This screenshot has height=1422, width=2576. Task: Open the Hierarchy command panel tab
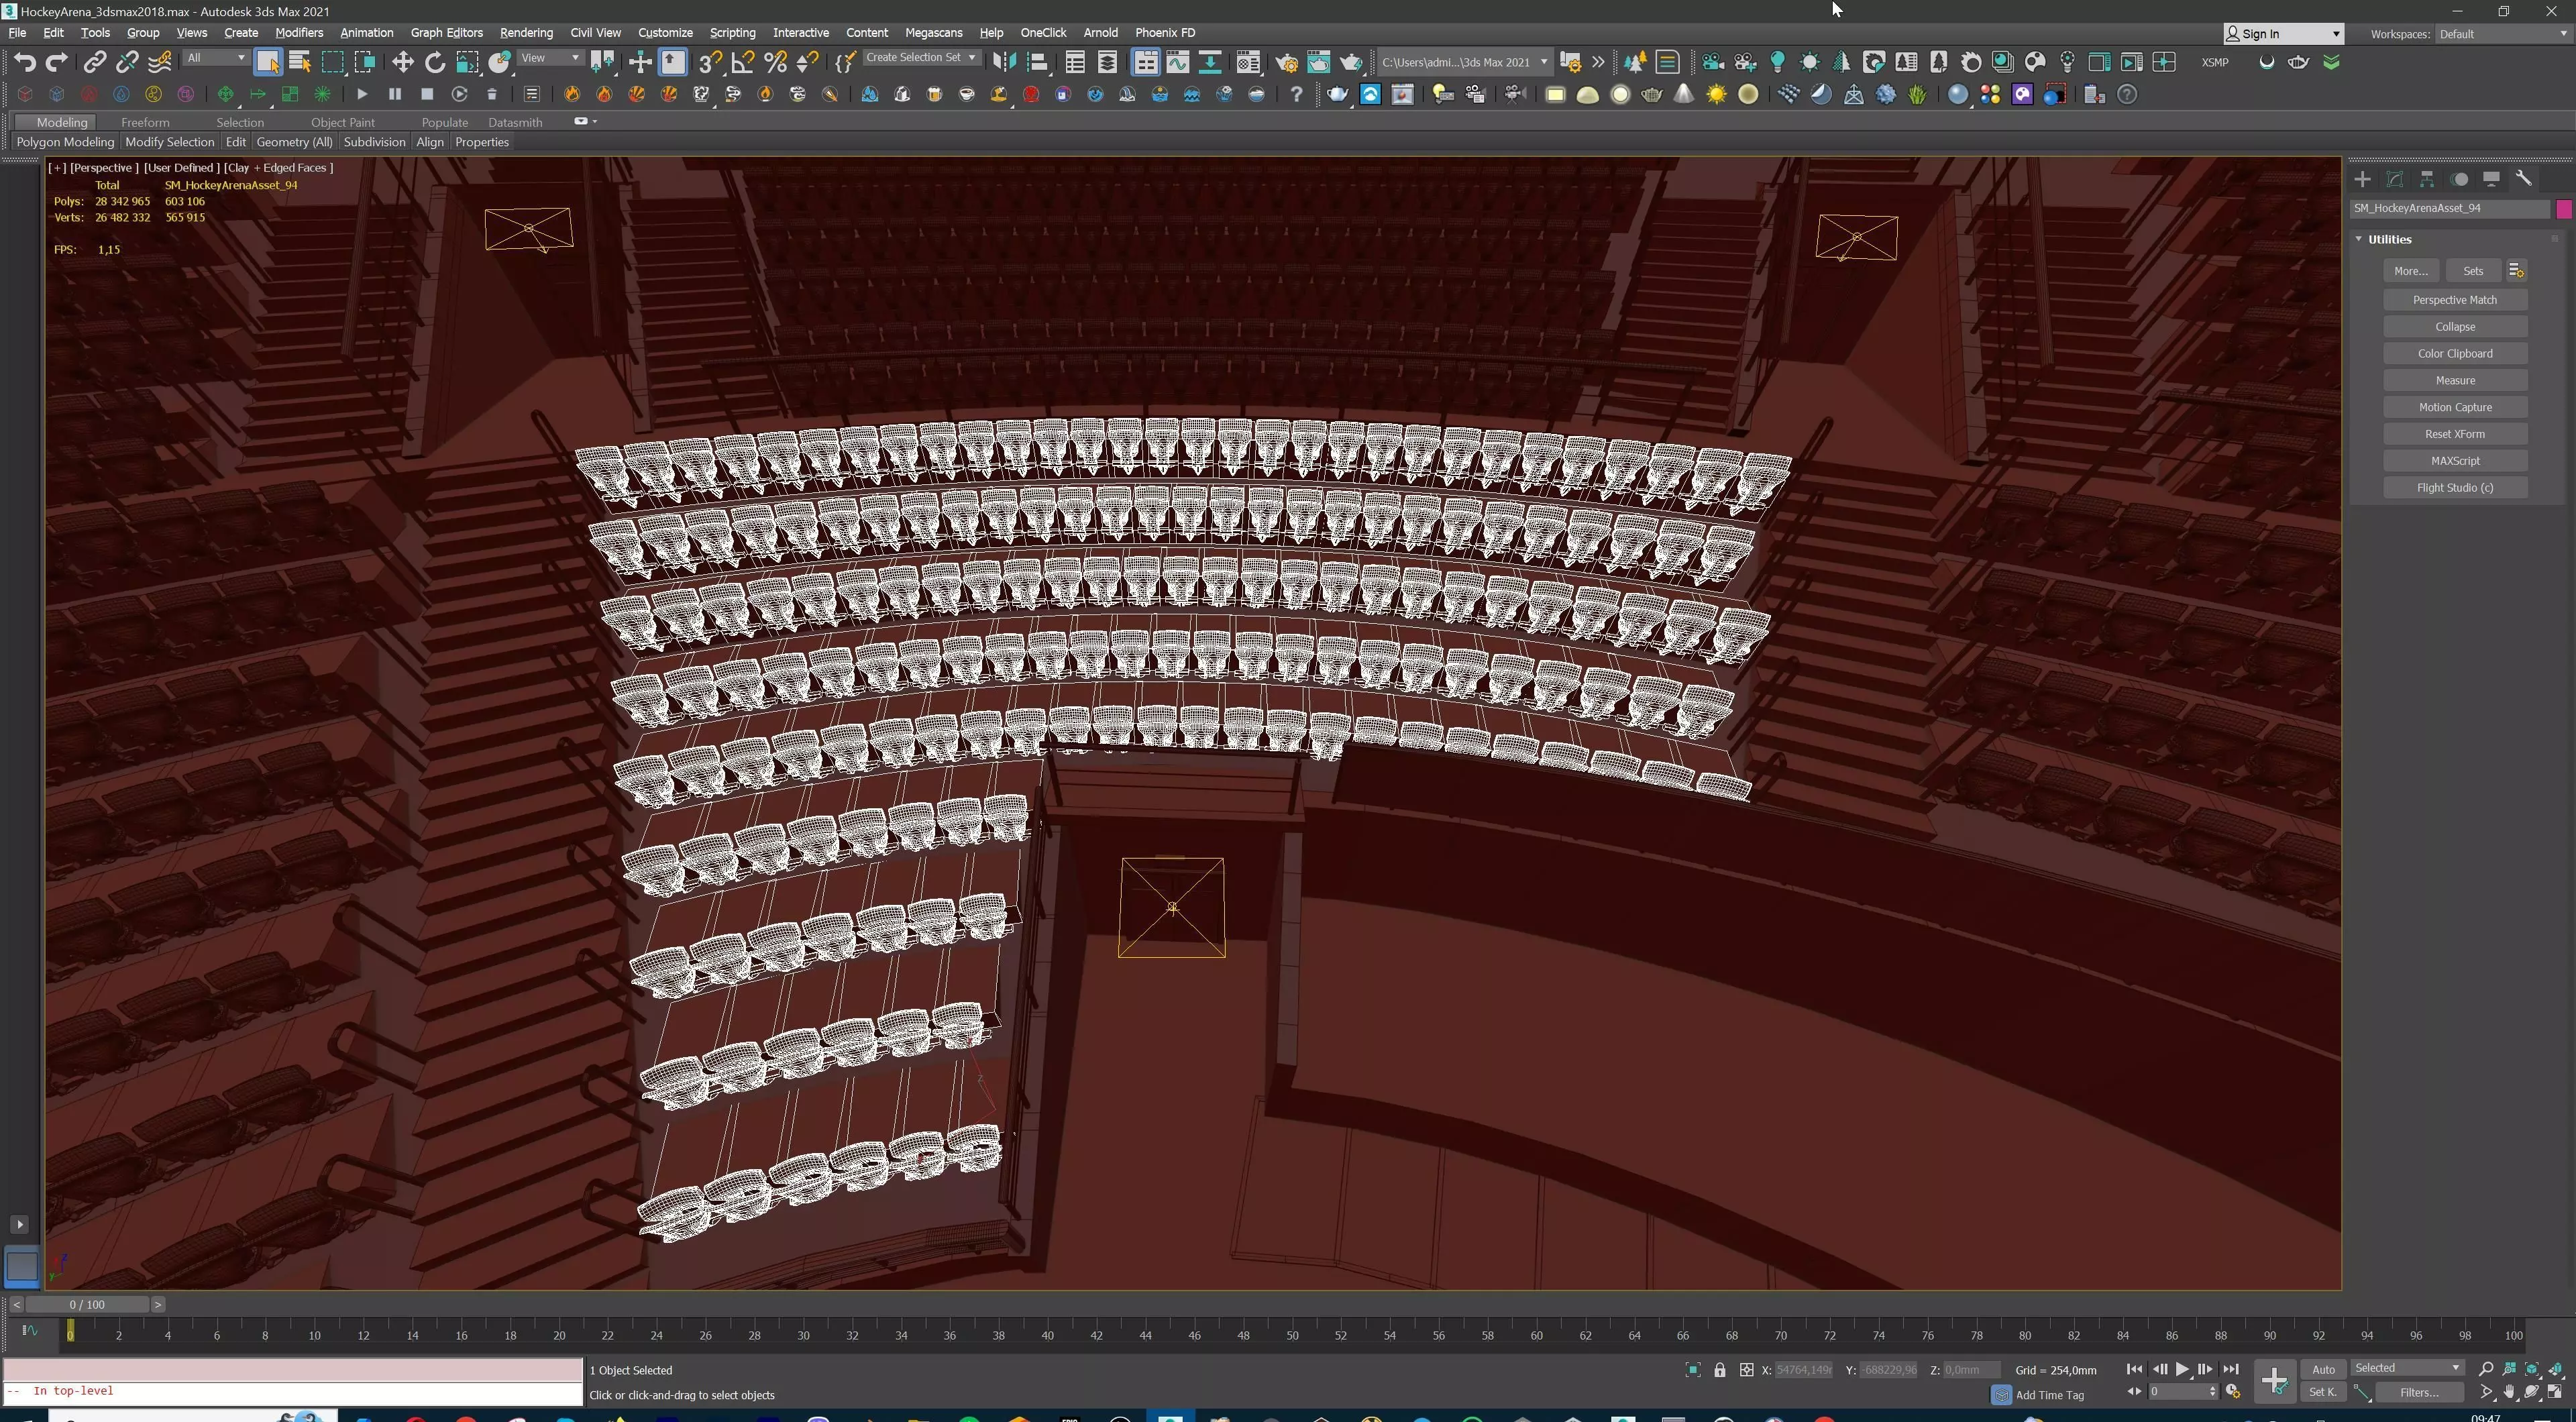[x=2427, y=178]
